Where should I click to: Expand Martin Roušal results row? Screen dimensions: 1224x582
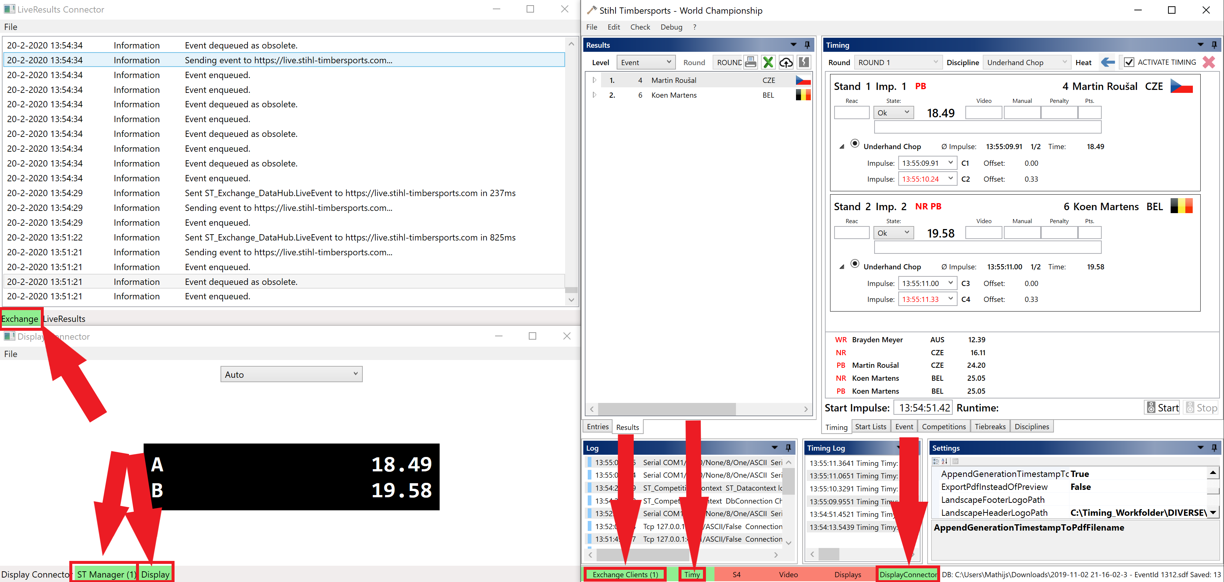click(594, 80)
